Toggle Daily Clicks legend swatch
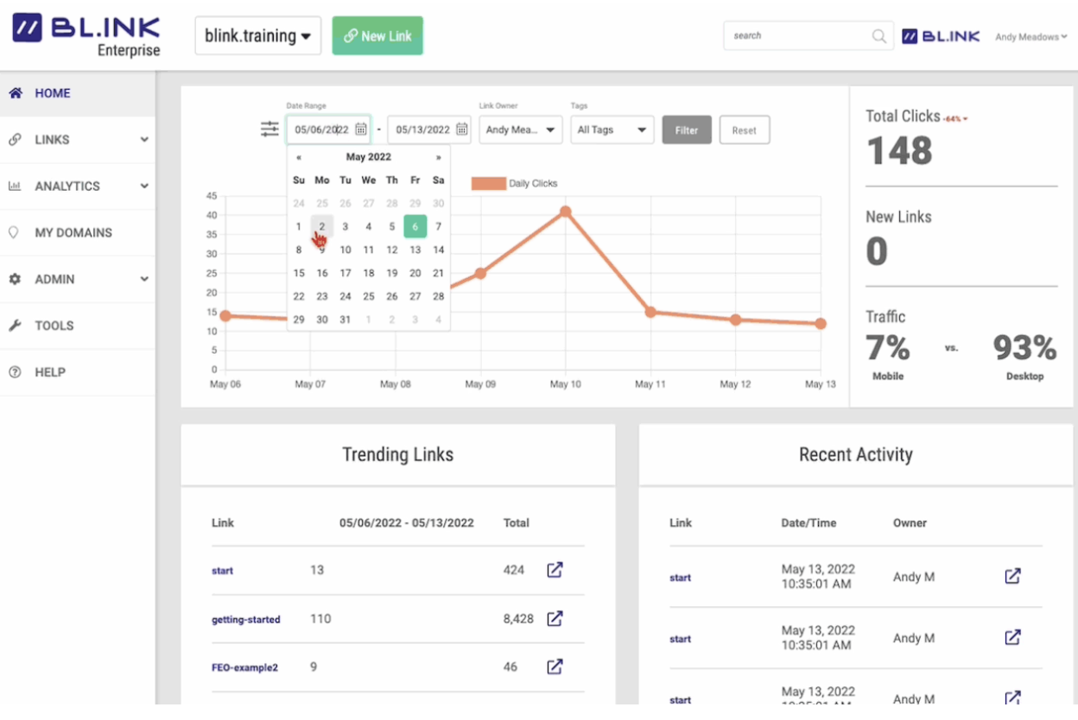This screenshot has width=1078, height=720. tap(488, 183)
